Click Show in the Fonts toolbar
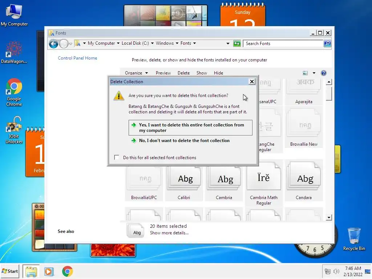372x279 pixels. coord(202,73)
